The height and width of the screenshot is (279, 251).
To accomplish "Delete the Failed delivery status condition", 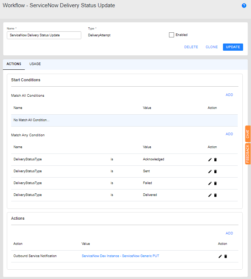I will 215,183.
